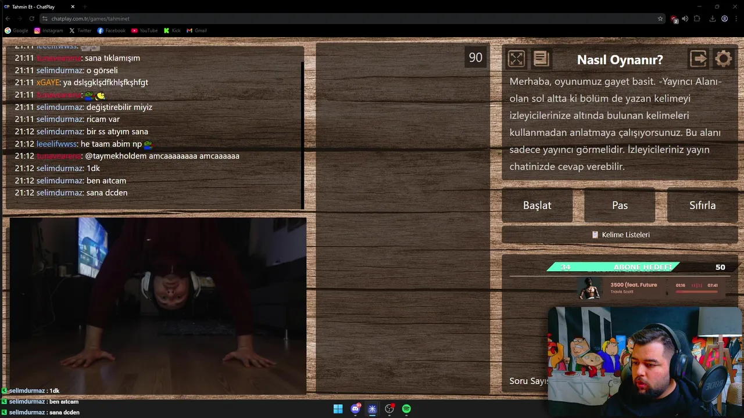The image size is (744, 418).
Task: Go back with the browser back arrow
Action: [x=8, y=19]
